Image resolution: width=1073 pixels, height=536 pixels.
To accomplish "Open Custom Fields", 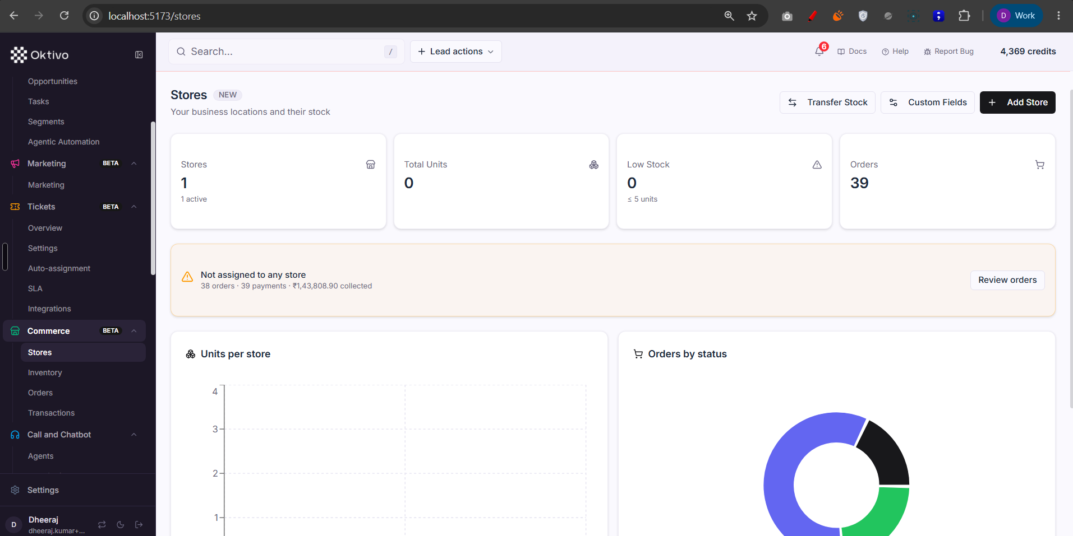I will click(928, 102).
